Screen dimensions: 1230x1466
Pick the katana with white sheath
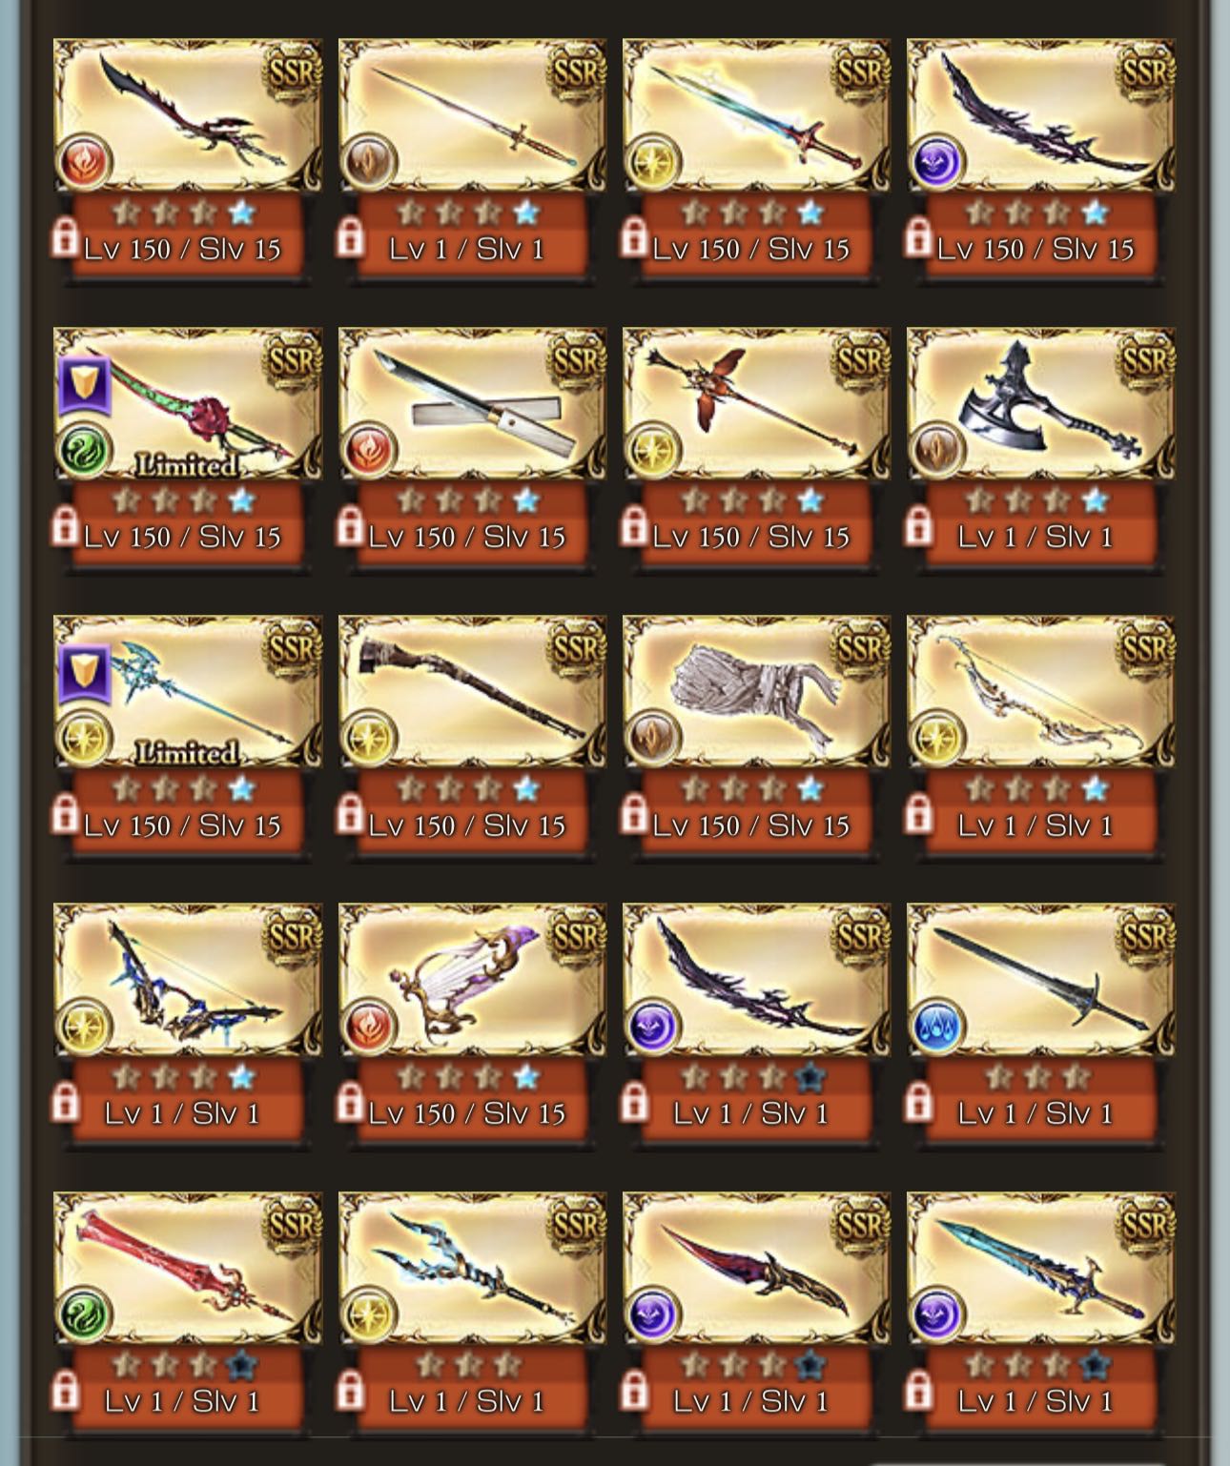click(472, 404)
